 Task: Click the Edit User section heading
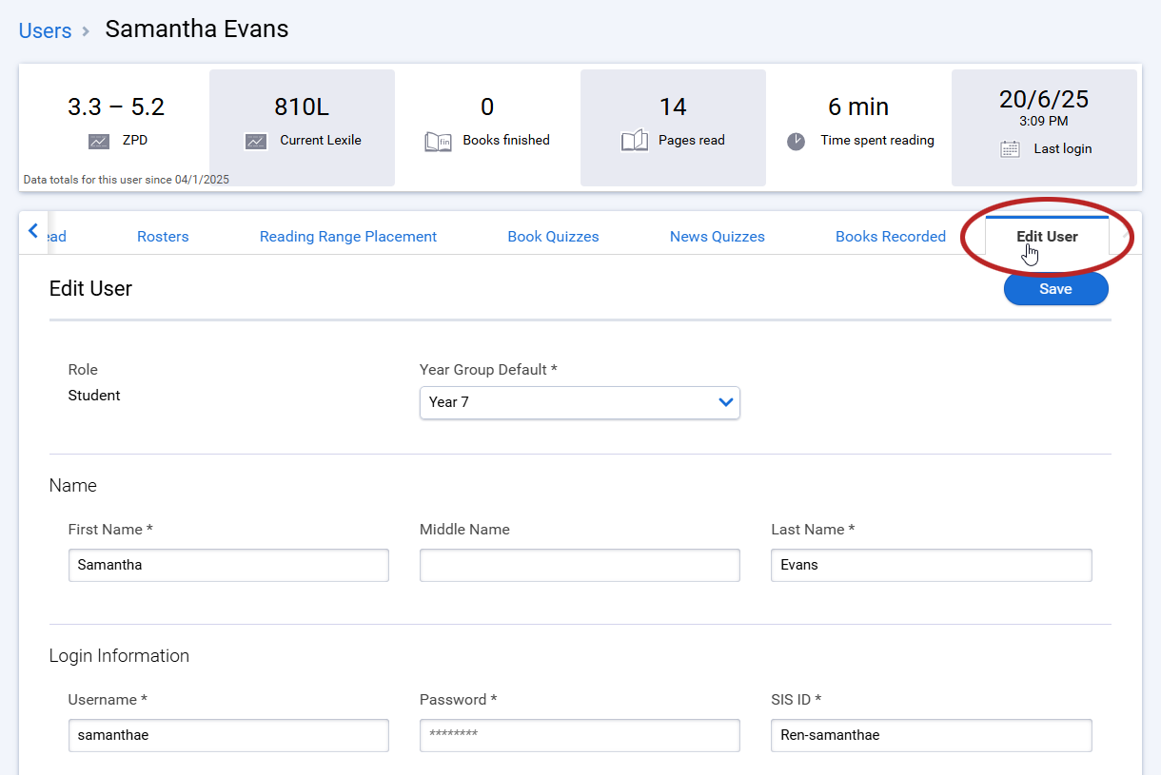pos(90,289)
